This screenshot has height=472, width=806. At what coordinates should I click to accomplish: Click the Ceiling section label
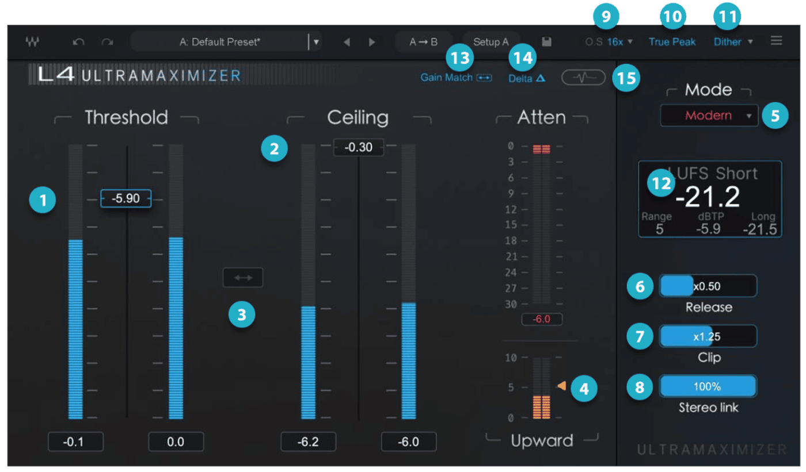[x=358, y=117]
